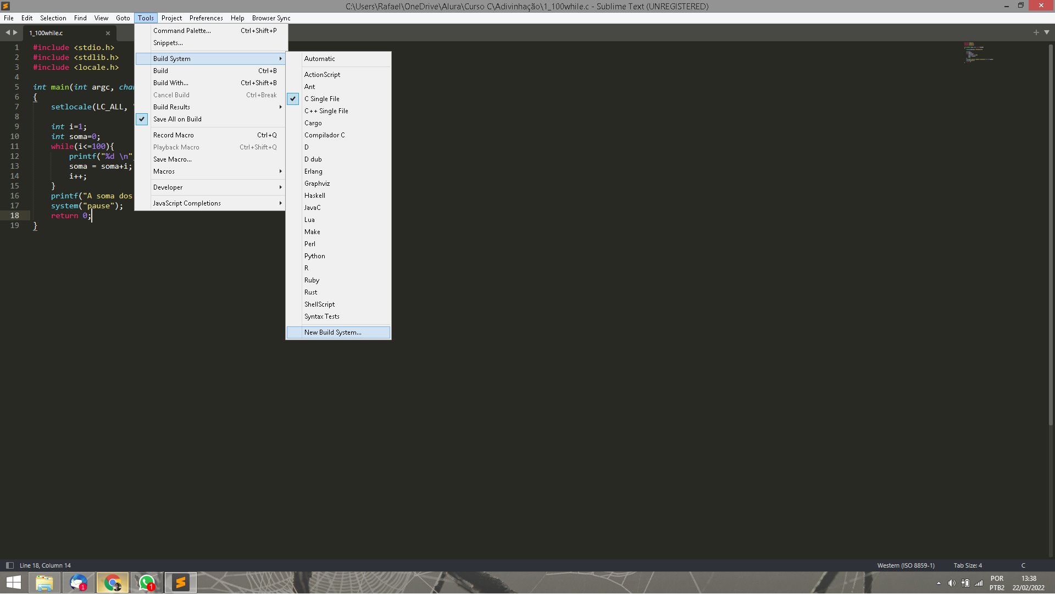Viewport: 1055px width, 594px height.
Task: Click Sublime Text title bar logo
Action: tap(5, 6)
